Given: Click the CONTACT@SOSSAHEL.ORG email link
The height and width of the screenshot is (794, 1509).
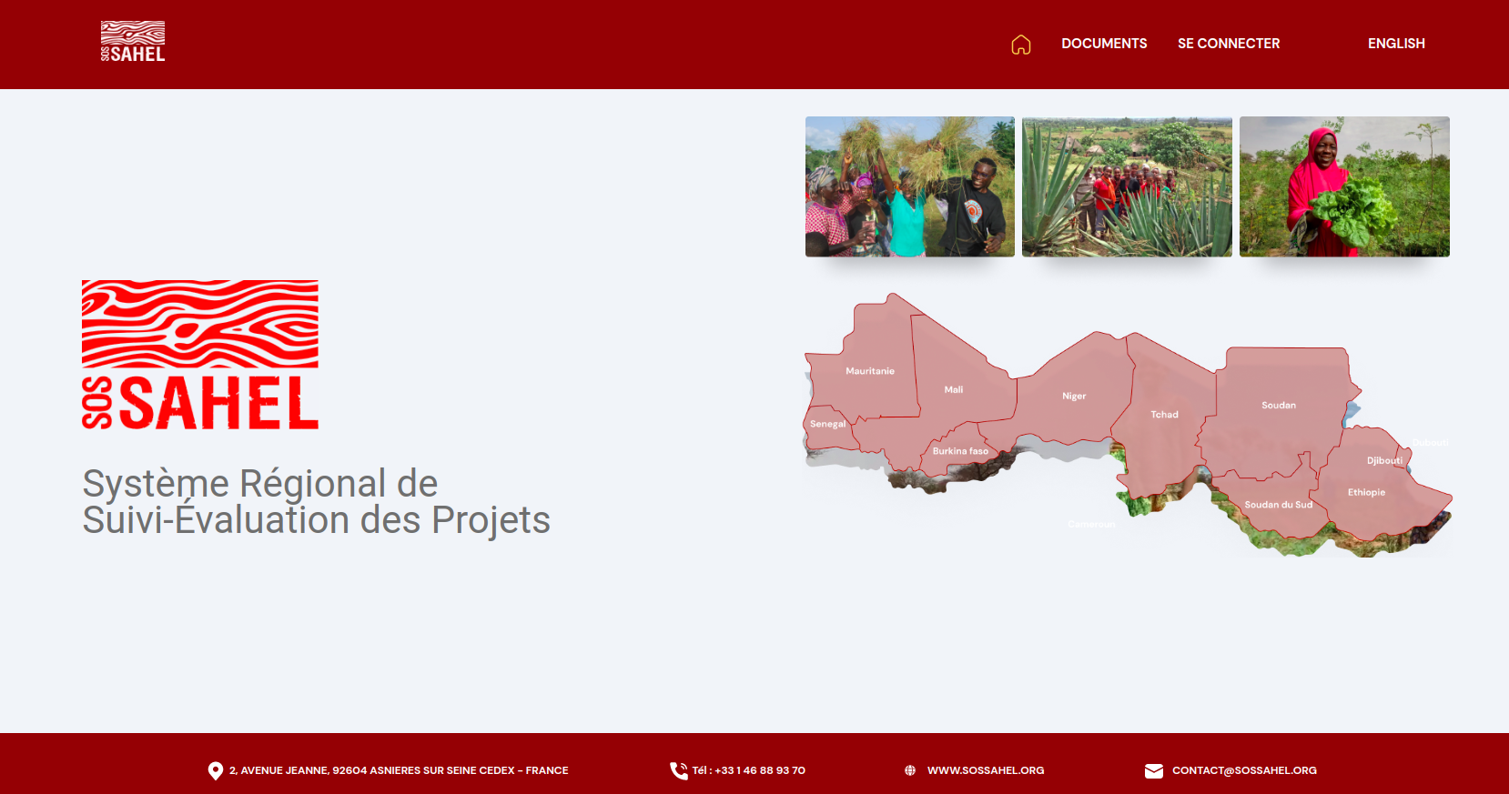Looking at the screenshot, I should coord(1244,770).
